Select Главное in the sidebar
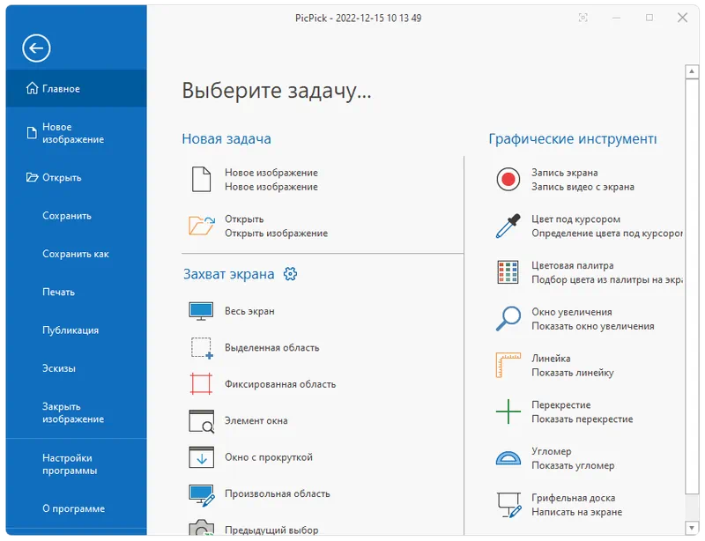The height and width of the screenshot is (541, 705). pyautogui.click(x=76, y=89)
